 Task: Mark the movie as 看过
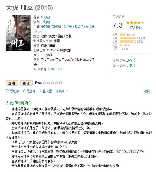26,83
